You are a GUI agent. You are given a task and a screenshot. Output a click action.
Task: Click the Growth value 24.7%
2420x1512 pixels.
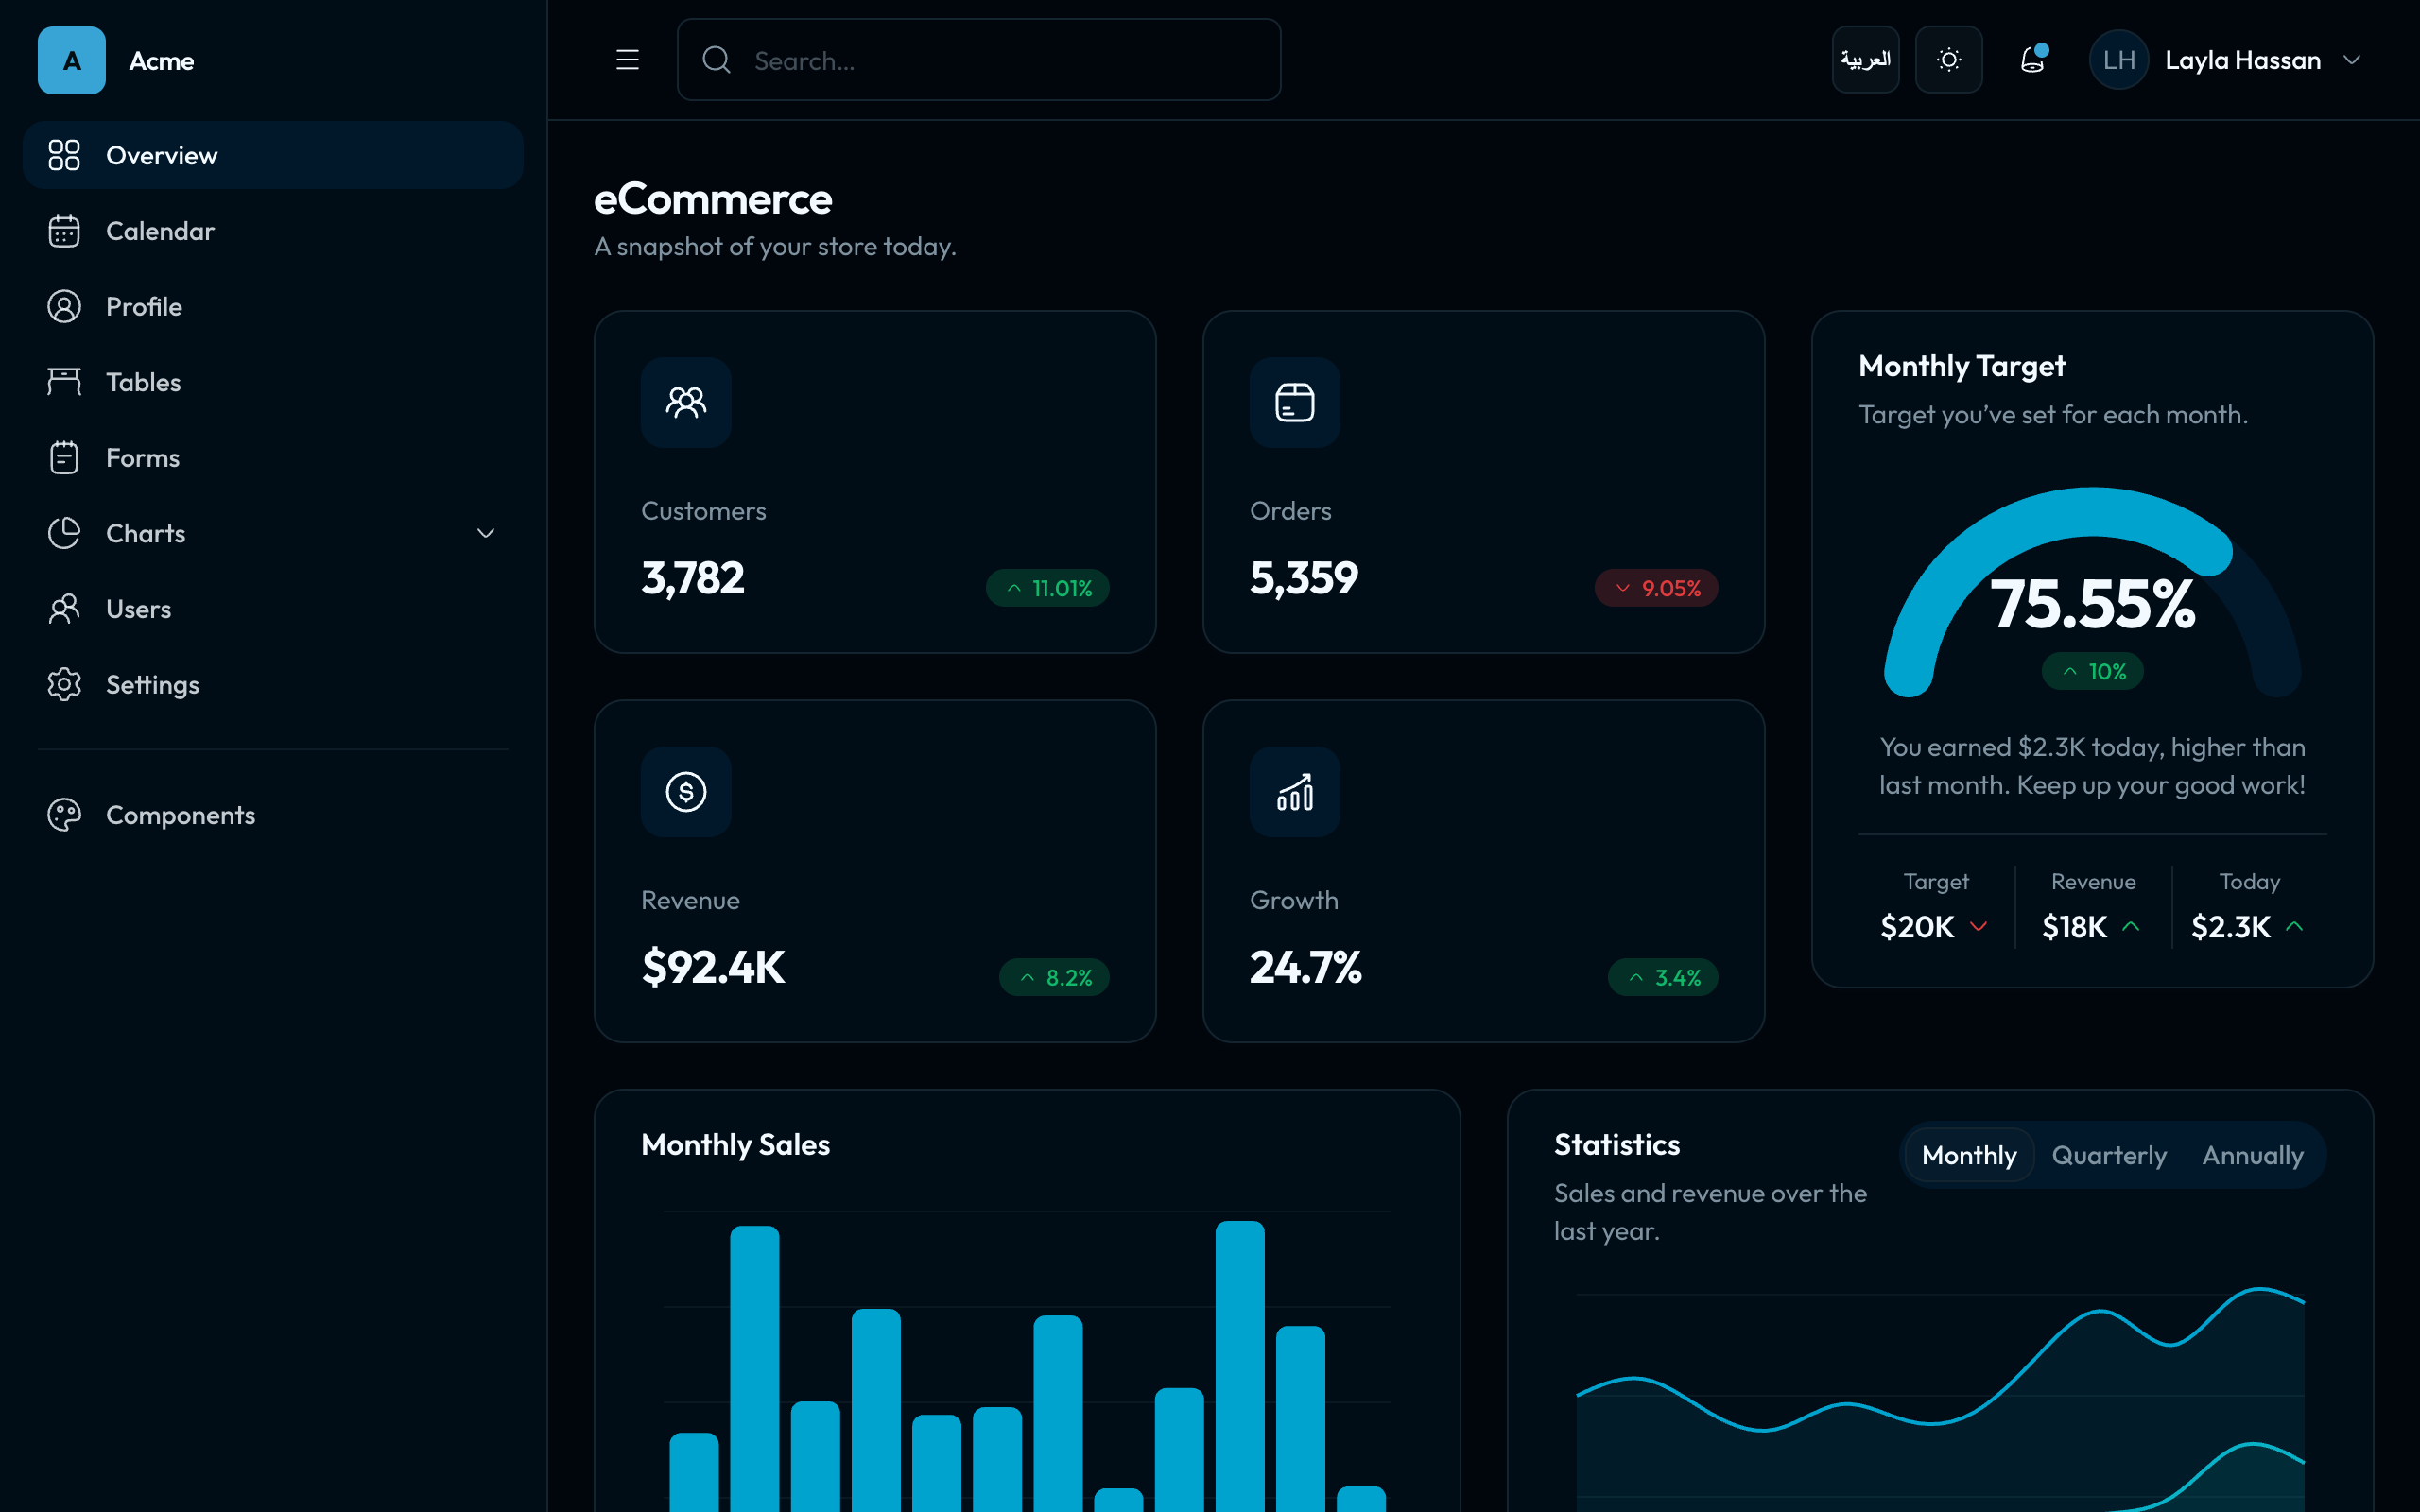pos(1305,967)
